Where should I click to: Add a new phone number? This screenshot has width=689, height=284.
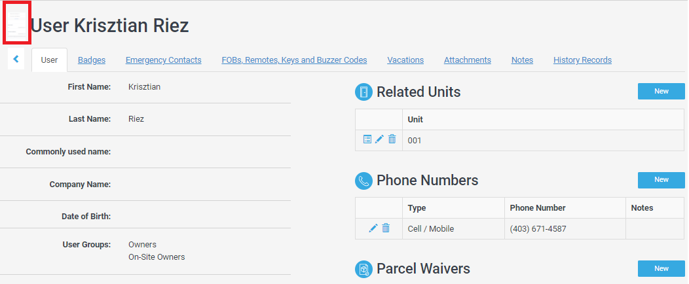pos(661,180)
